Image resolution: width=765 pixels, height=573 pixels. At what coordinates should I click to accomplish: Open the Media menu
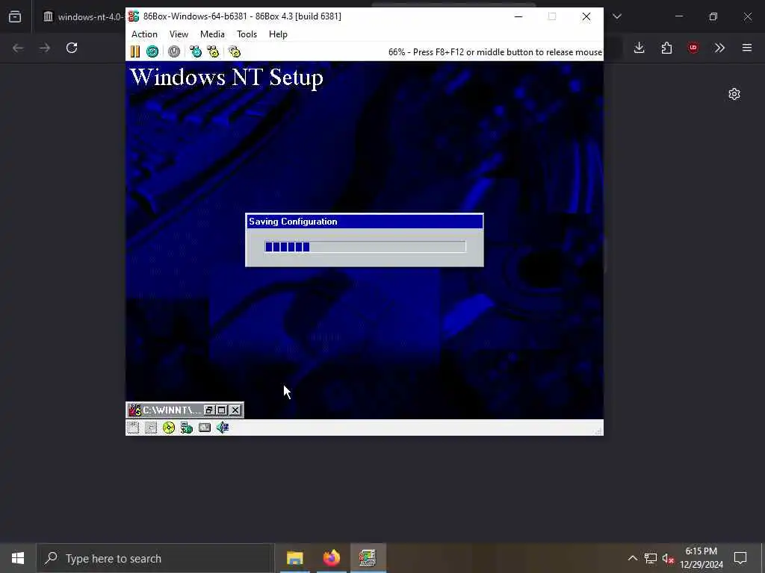click(212, 34)
